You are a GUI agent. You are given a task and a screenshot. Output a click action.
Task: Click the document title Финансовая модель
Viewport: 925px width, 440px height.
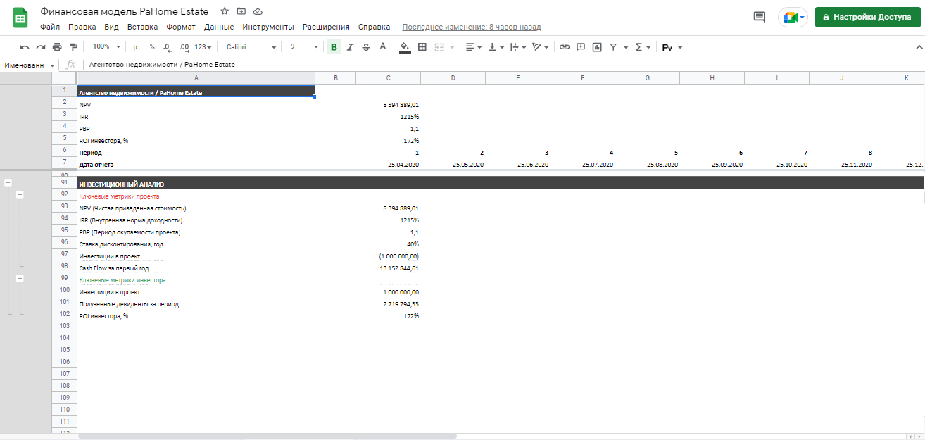[x=124, y=12]
